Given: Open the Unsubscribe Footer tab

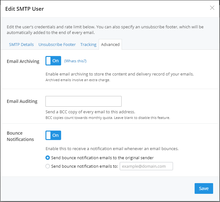Looking at the screenshot, I should click(57, 44).
